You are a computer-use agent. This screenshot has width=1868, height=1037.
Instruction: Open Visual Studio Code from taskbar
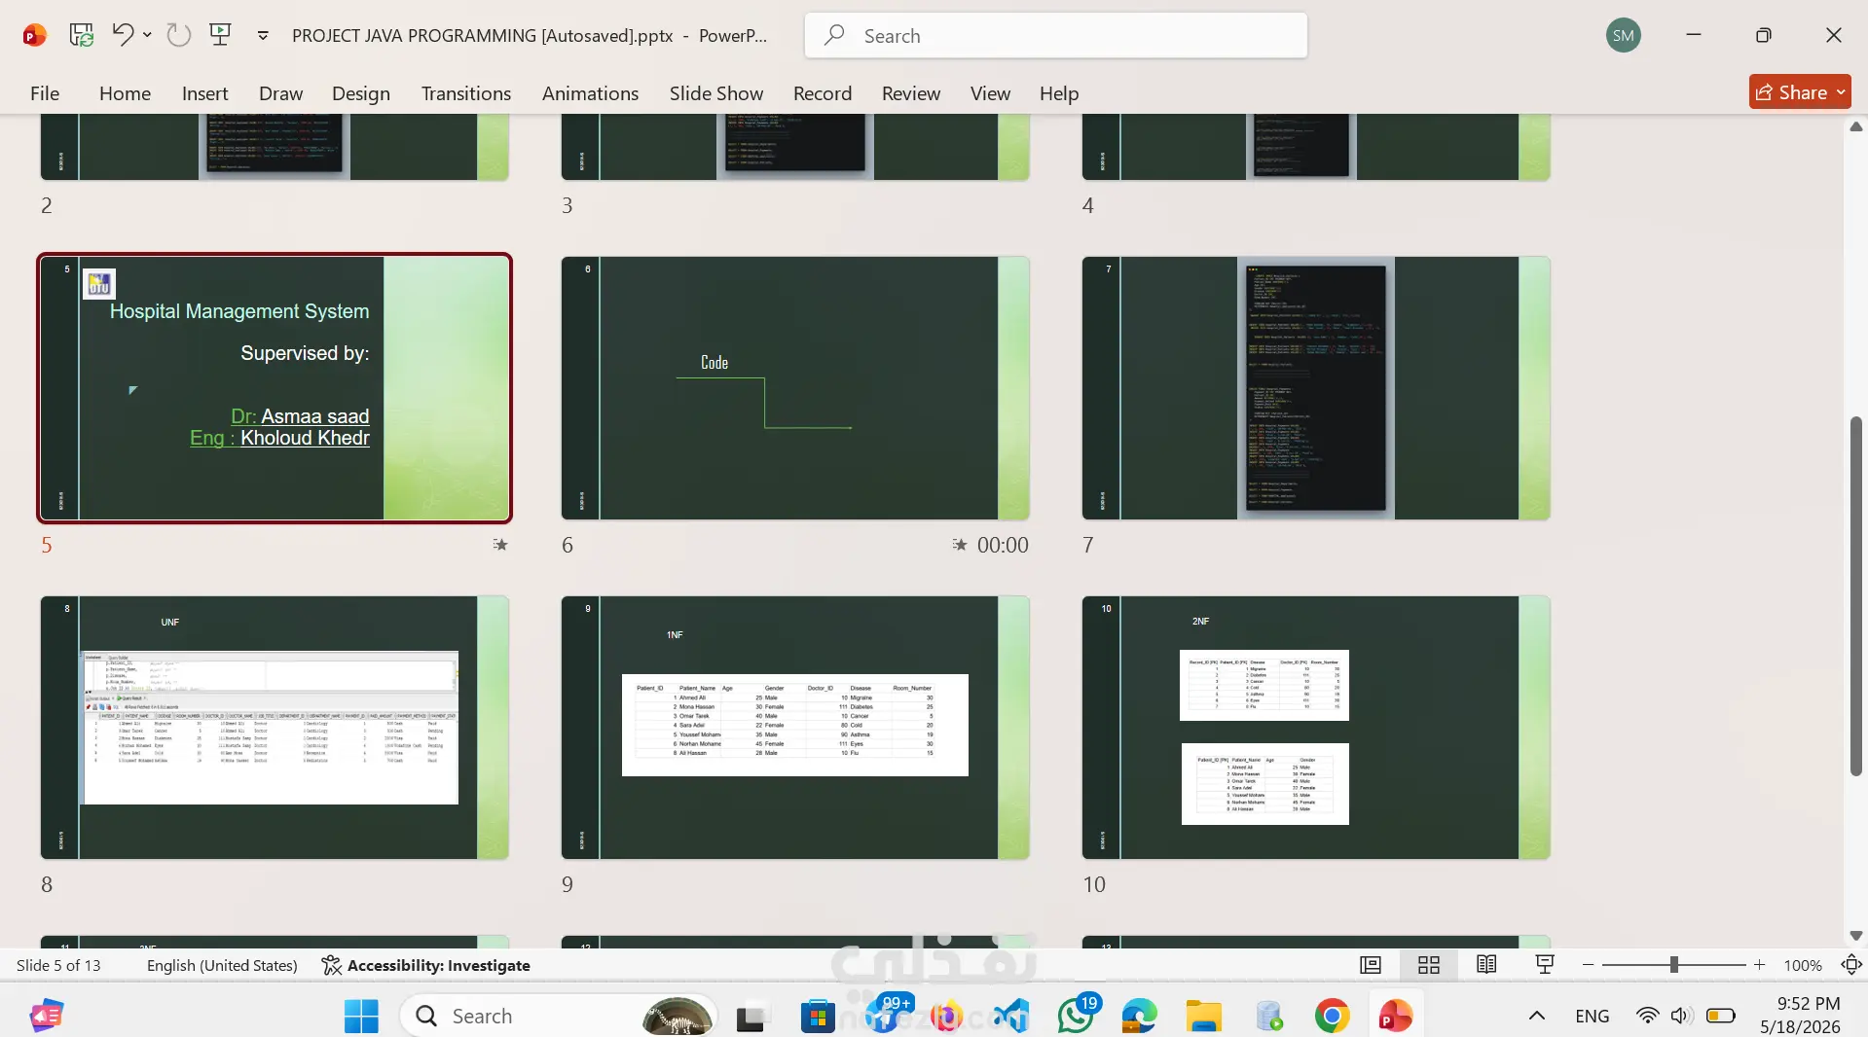pyautogui.click(x=1011, y=1017)
